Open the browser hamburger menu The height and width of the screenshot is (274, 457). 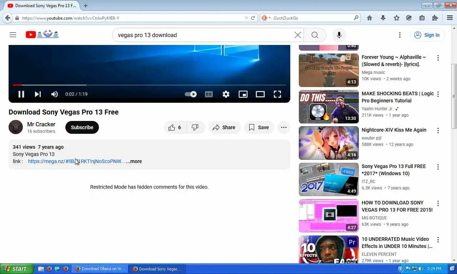pos(450,18)
